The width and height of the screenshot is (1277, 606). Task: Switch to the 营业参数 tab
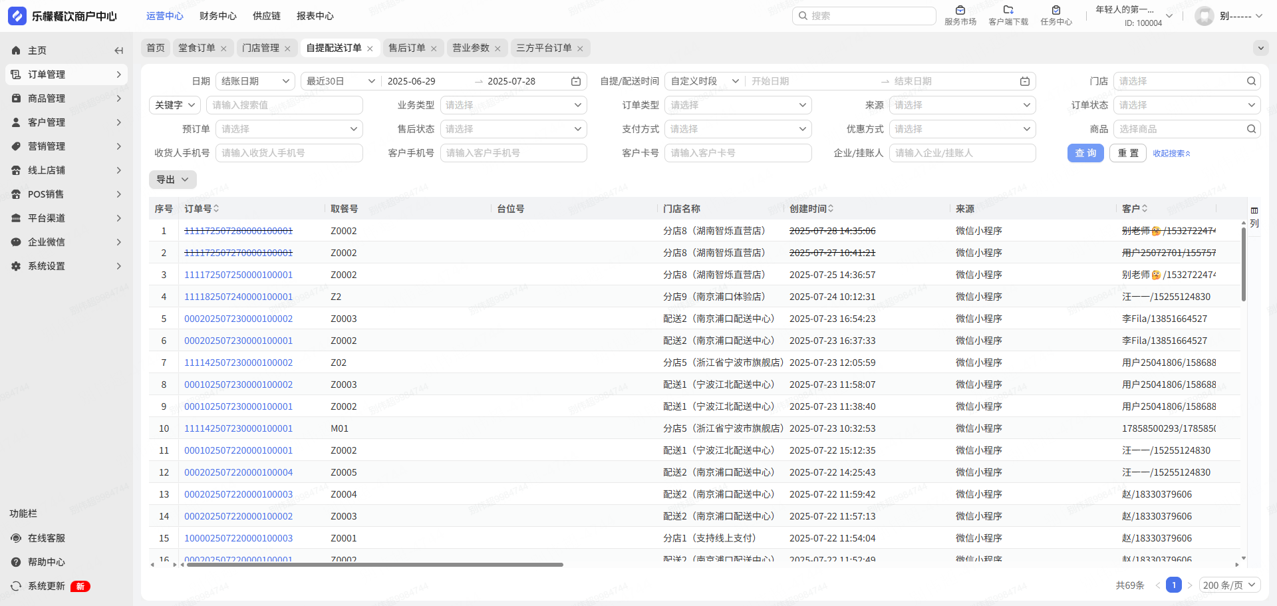(471, 48)
